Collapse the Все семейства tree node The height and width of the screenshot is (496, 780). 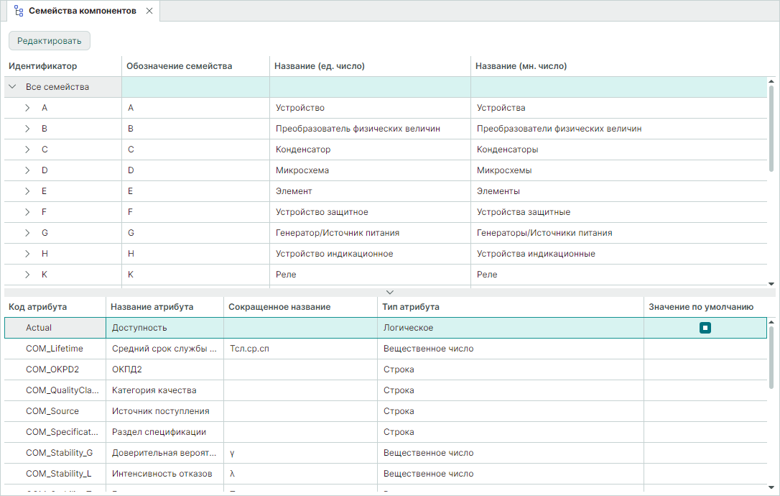(13, 87)
